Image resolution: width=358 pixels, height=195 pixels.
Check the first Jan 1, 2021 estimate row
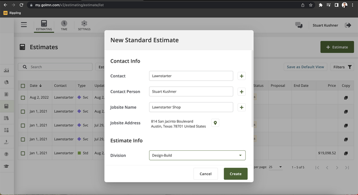(23, 111)
